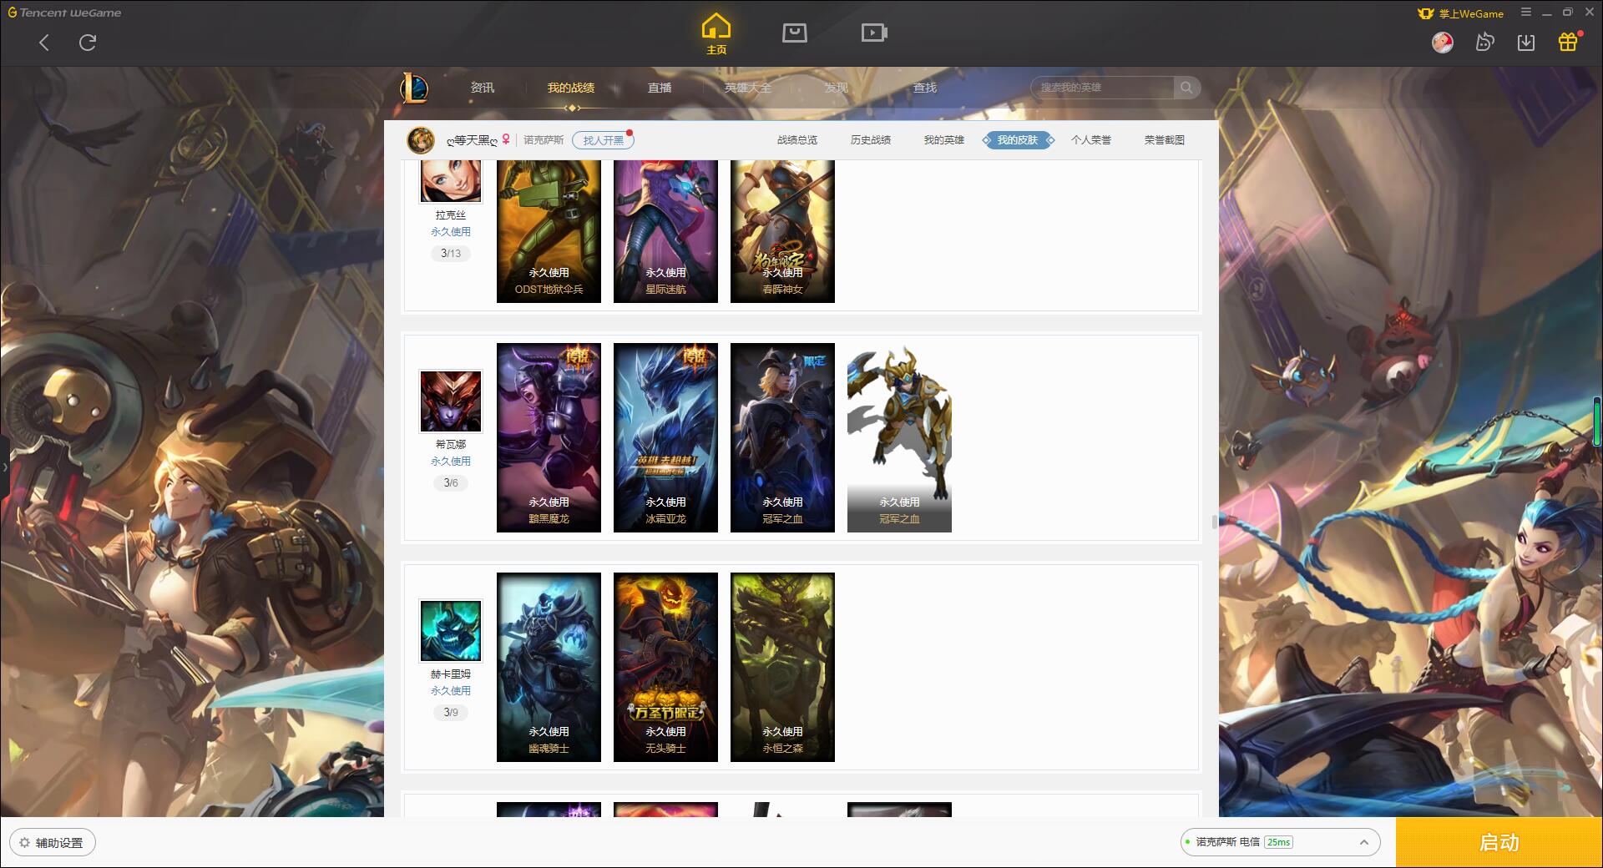Open the 查找 tab
The height and width of the screenshot is (868, 1603).
click(925, 88)
